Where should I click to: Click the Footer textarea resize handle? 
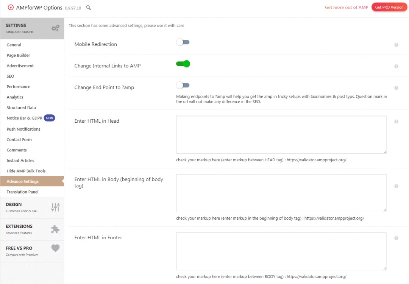pos(385,268)
